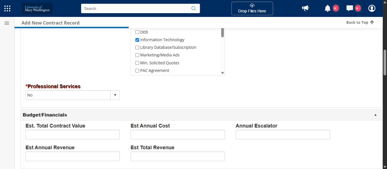The height and width of the screenshot is (169, 387).
Task: Check the Marketing/Media Ads option
Action: click(137, 55)
